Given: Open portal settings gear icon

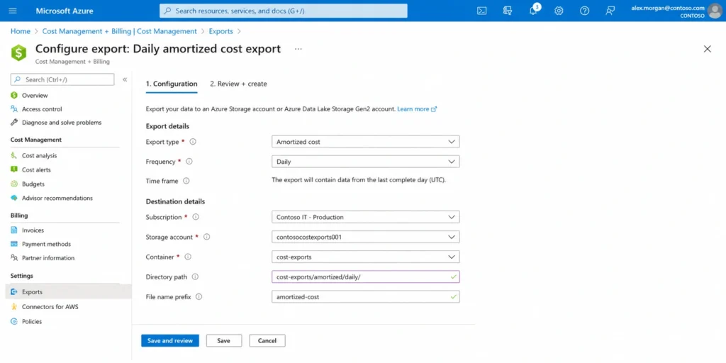Looking at the screenshot, I should coord(559,11).
